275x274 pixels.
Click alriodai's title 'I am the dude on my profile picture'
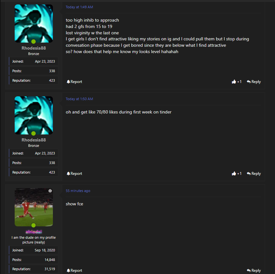(x=33, y=240)
